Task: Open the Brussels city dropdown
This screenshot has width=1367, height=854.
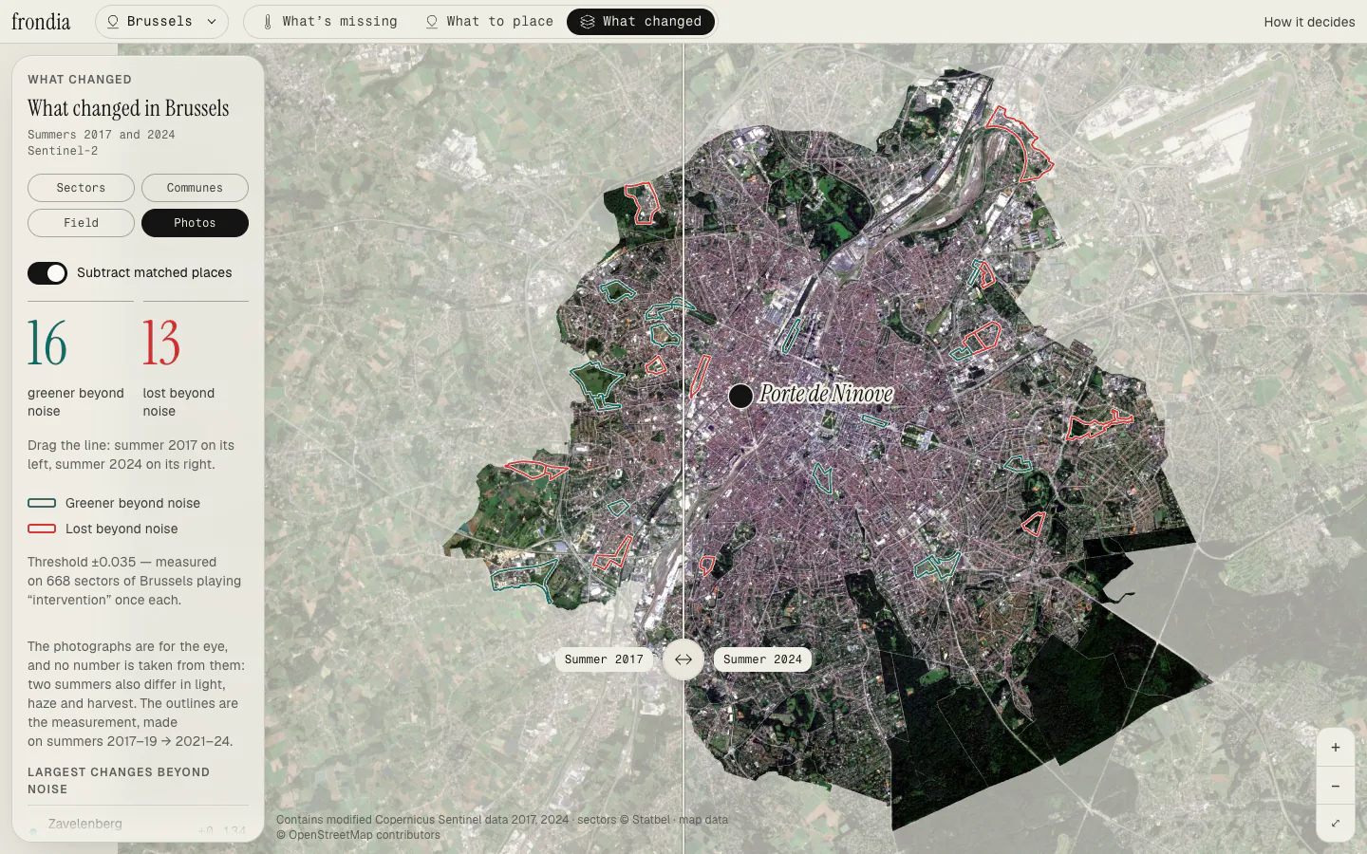Action: (161, 21)
